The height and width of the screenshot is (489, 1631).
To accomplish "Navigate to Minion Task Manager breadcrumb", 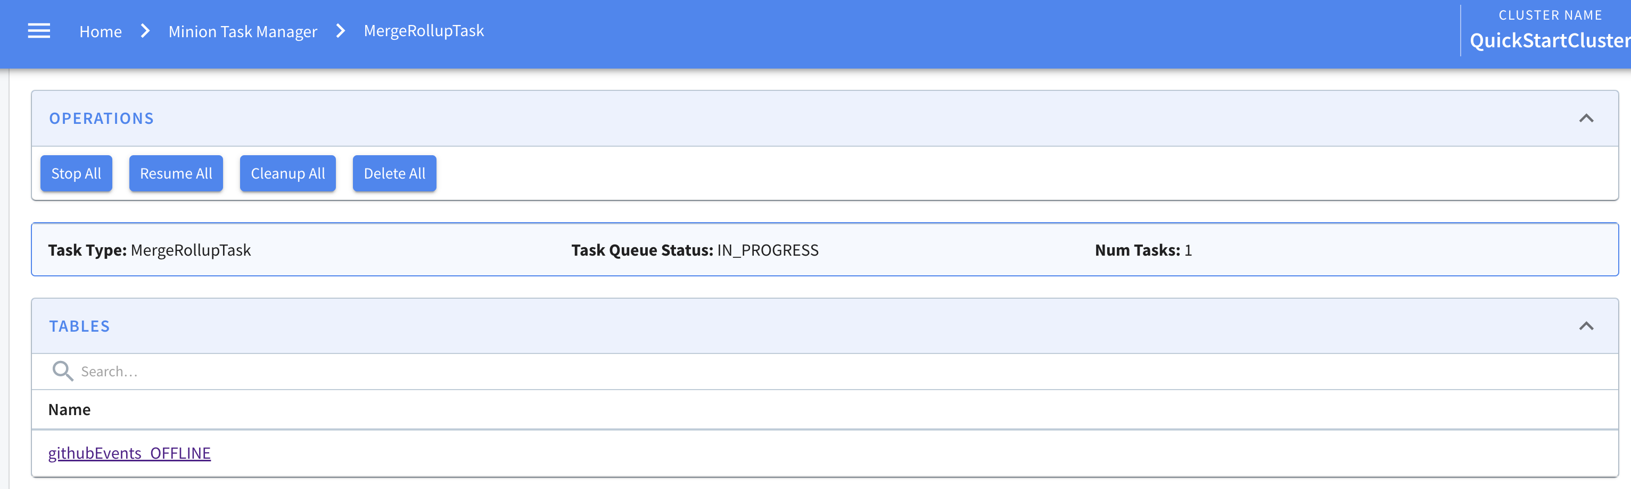I will 243,32.
